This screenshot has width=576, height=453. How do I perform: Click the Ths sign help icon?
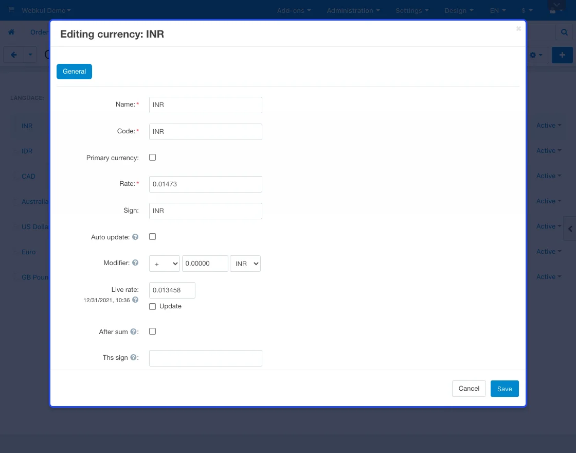(133, 358)
